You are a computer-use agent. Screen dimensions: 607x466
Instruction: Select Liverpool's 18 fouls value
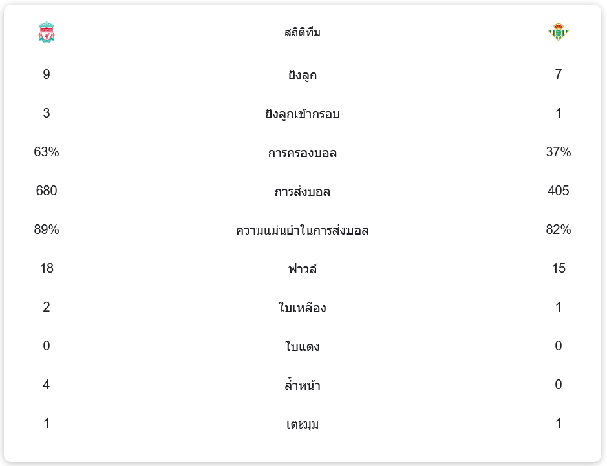click(47, 269)
